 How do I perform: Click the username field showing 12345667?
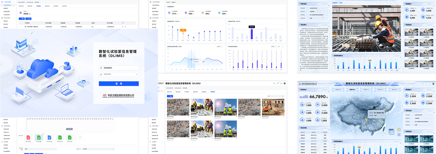click(x=119, y=68)
